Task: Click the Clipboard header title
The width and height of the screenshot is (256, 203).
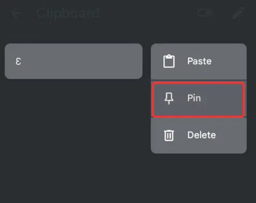Action: click(68, 13)
